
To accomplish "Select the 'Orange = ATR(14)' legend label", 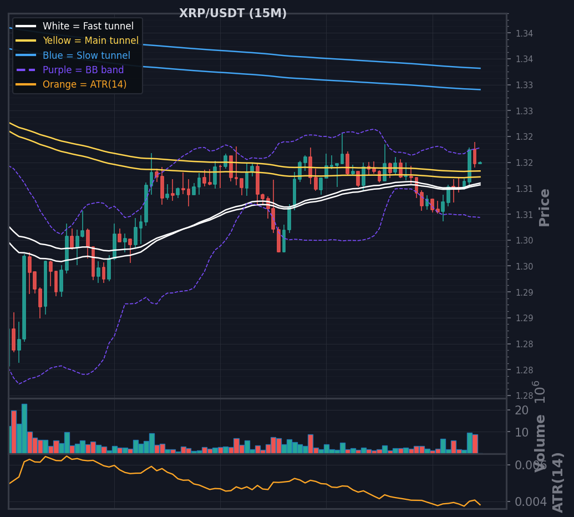I will (x=84, y=84).
